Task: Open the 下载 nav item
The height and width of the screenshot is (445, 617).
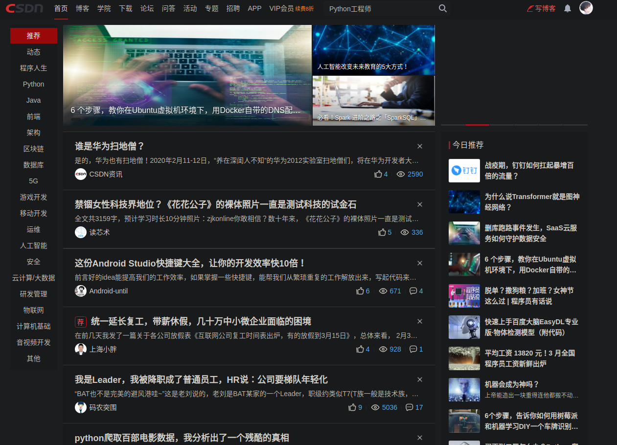Action: [x=126, y=8]
